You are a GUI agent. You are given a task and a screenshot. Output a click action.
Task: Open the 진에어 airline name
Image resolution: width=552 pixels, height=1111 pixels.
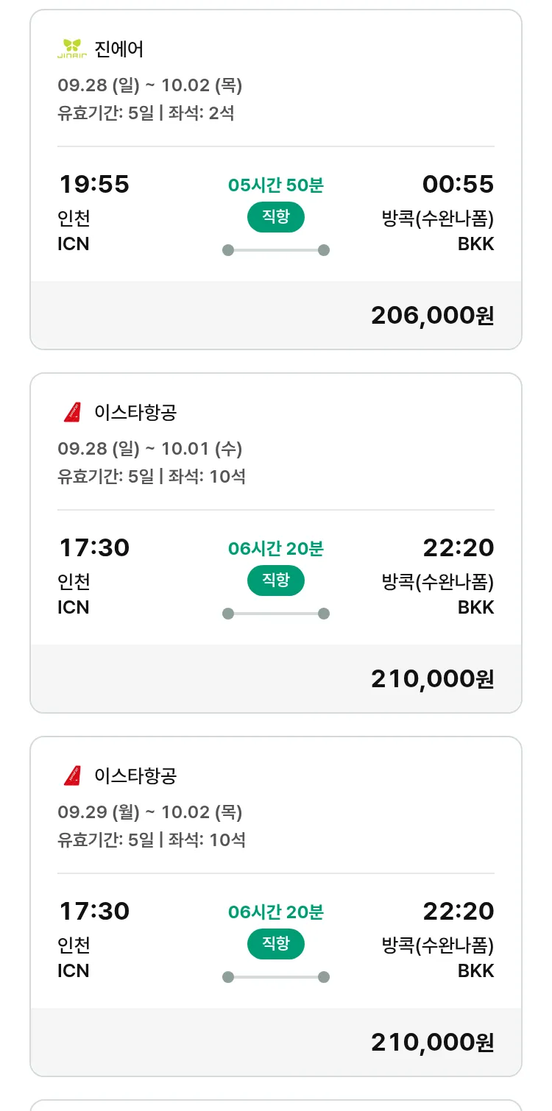point(119,49)
